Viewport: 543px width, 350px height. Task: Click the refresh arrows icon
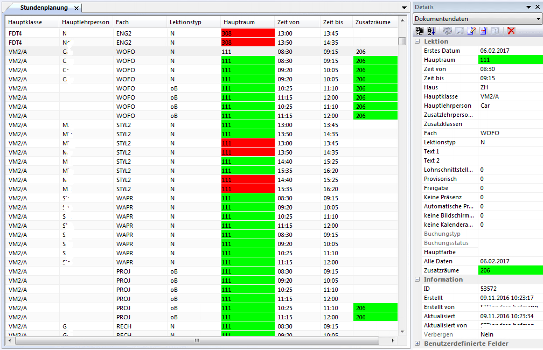[x=448, y=31]
